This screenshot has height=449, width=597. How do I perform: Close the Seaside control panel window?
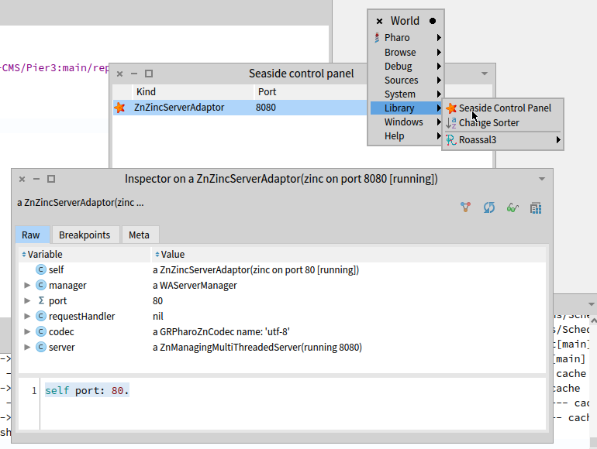point(119,74)
